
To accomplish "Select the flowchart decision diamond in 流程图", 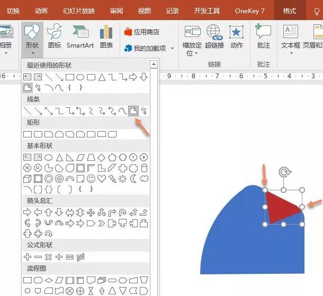I will pyautogui.click(x=49, y=280).
